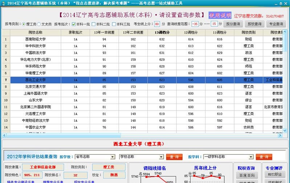Click row header number 14
Screen dimensions: 290x183
[6, 127]
